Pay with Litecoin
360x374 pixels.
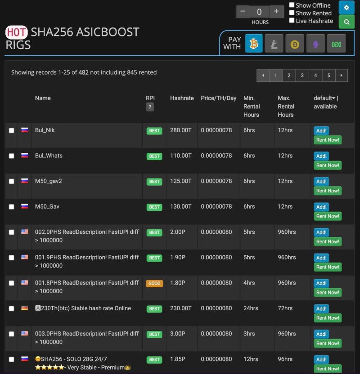pyautogui.click(x=274, y=43)
